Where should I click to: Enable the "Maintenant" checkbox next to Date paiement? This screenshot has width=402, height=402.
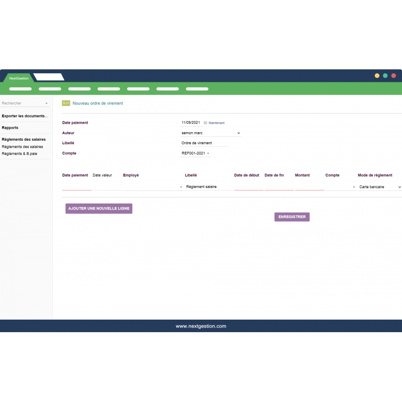[206, 123]
